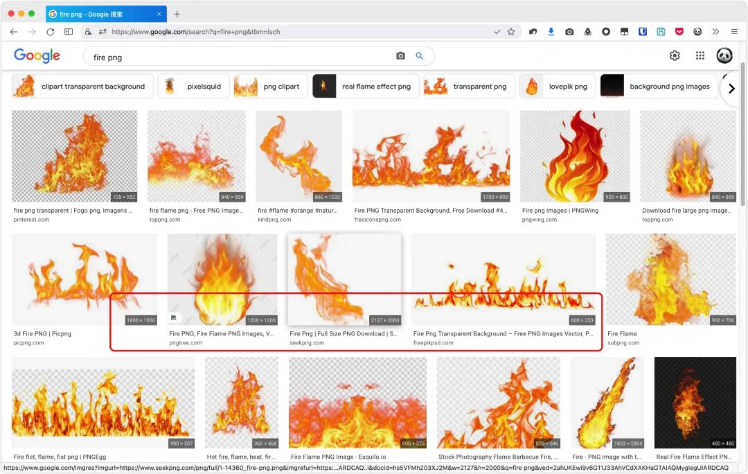
Task: Expand the toolbar overflow chevrons
Action: pyautogui.click(x=715, y=31)
